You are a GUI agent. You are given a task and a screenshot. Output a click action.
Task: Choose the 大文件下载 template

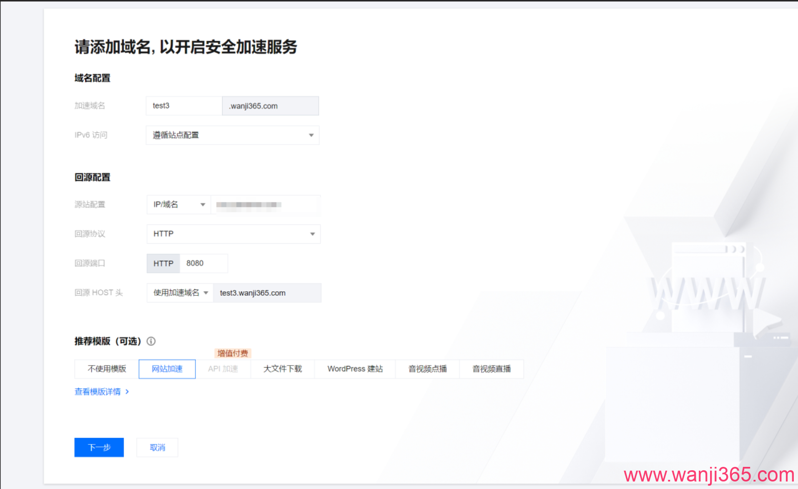tap(282, 369)
